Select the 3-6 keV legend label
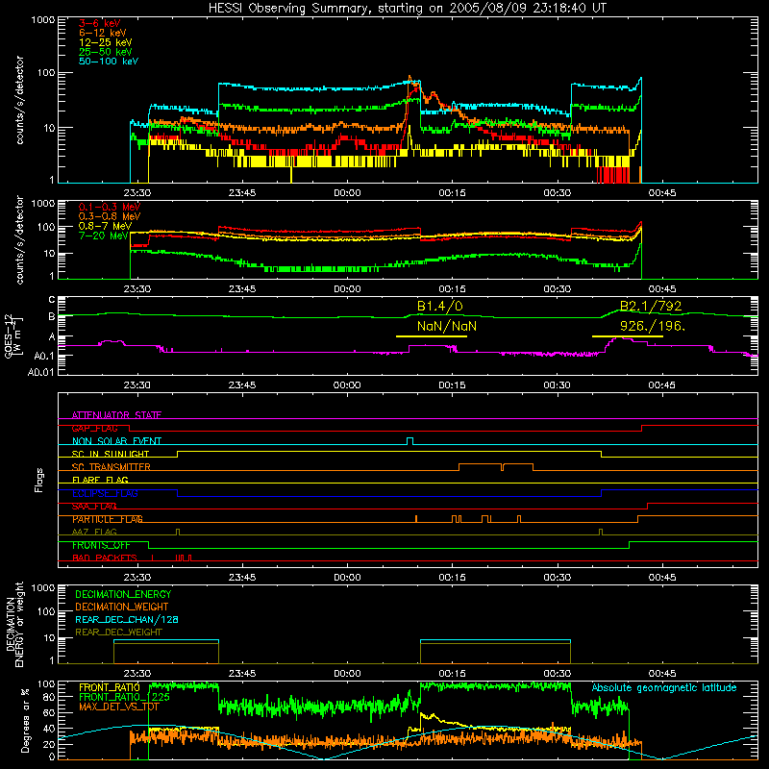This screenshot has height=769, width=769. 100,23
